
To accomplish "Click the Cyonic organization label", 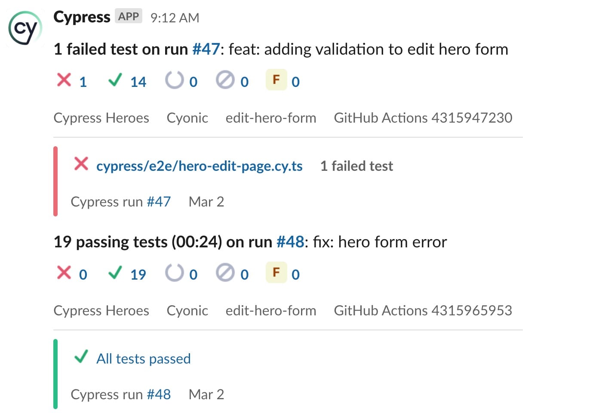I will 187,117.
